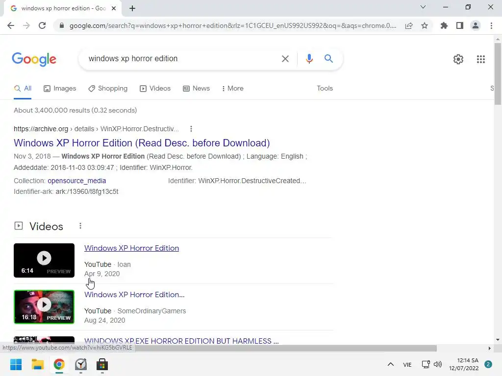Open the SomeOrdinaryGamers Horror Edition video link
This screenshot has width=502, height=376.
coord(134,294)
